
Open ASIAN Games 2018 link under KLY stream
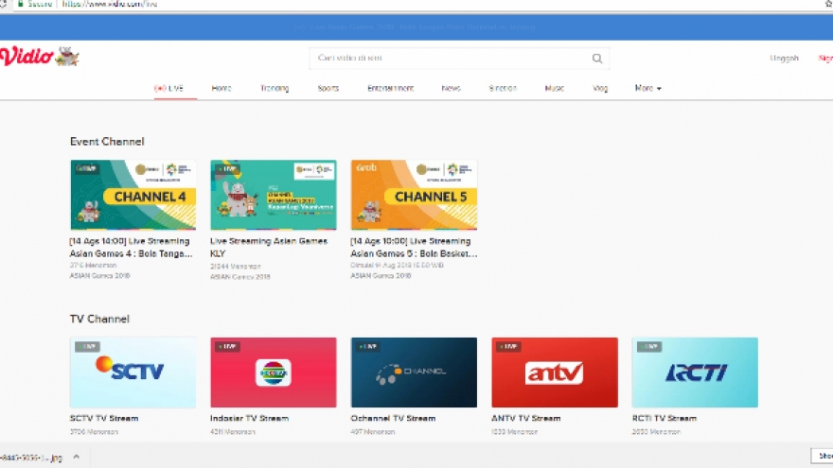click(x=240, y=277)
